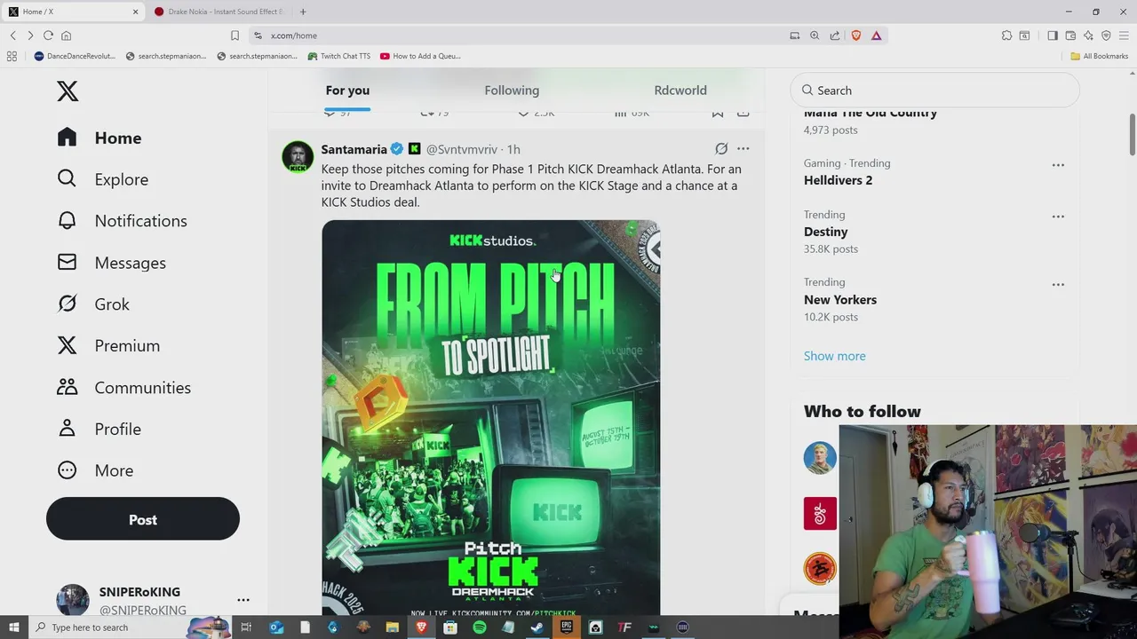Switch to the For you tab
Screen dimensions: 1137x639
point(347,91)
